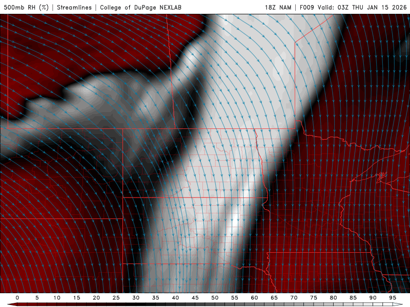Click "College of DuPage NEXLAB" text
410x307 pixels.
click(x=140, y=7)
